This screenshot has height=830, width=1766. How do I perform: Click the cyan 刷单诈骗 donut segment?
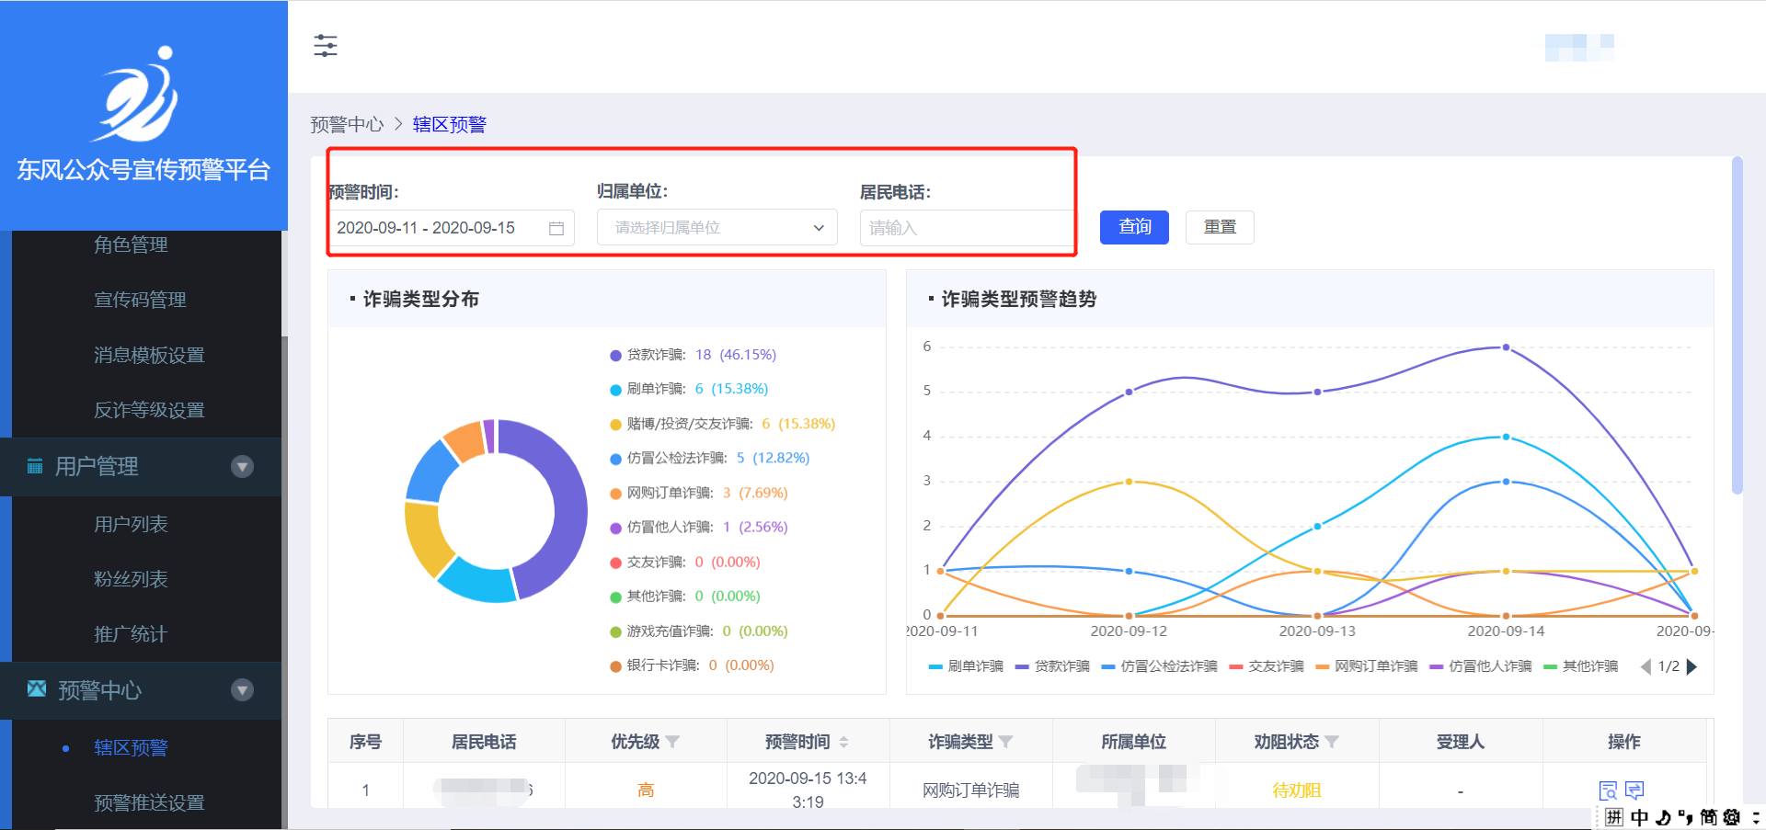click(x=477, y=582)
